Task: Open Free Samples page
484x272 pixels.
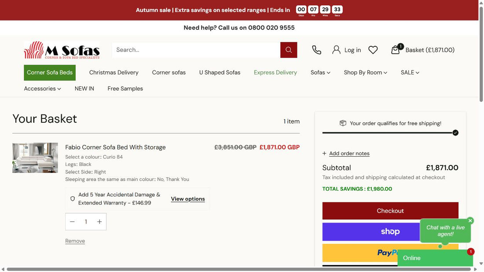Action: 125,88
